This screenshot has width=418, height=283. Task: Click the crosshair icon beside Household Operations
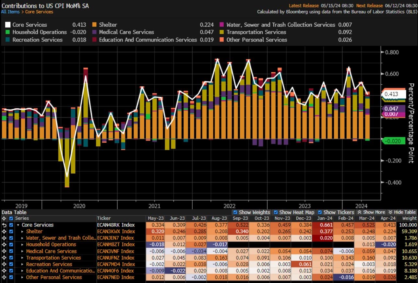4,244
